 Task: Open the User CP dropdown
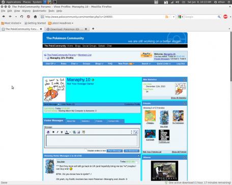[50, 64]
